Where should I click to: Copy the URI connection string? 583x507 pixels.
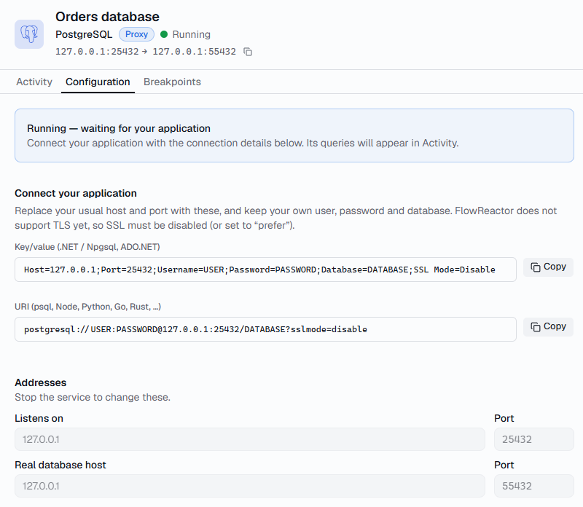pyautogui.click(x=548, y=327)
